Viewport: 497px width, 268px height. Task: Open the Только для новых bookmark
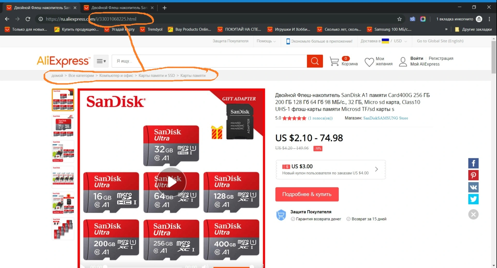coord(26,29)
